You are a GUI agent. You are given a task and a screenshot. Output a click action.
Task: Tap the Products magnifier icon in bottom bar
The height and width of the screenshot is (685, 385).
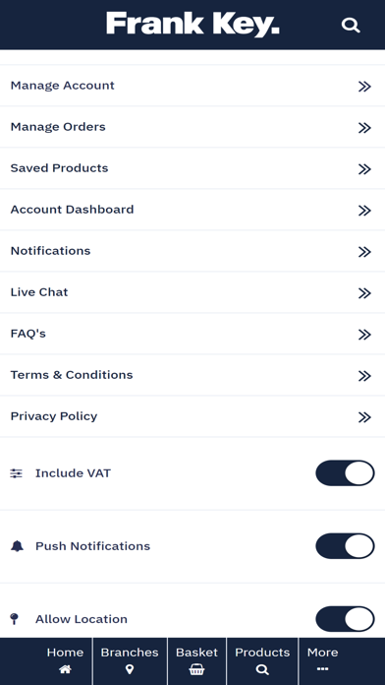[x=262, y=669]
